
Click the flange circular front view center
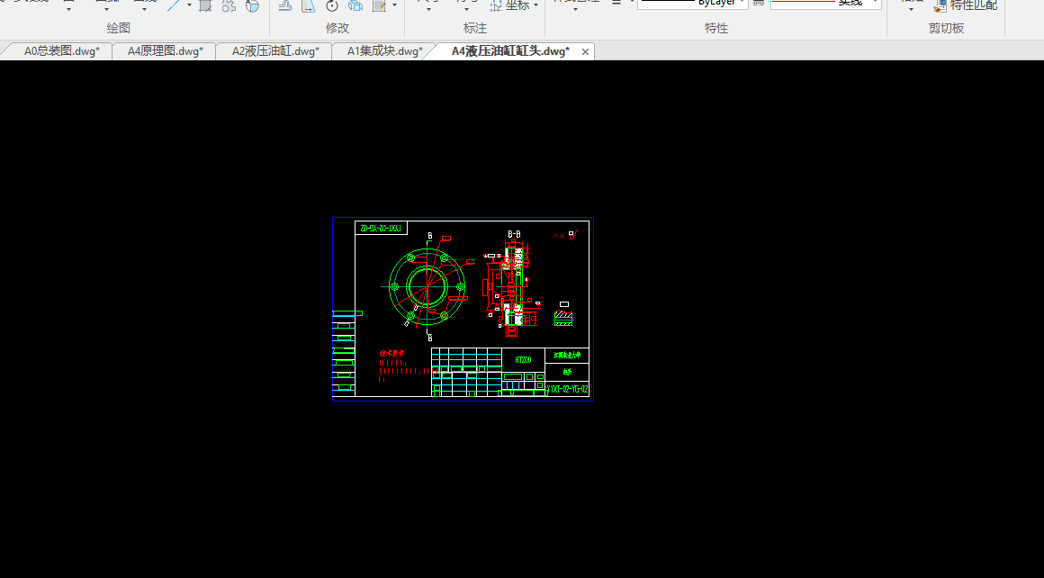[427, 287]
